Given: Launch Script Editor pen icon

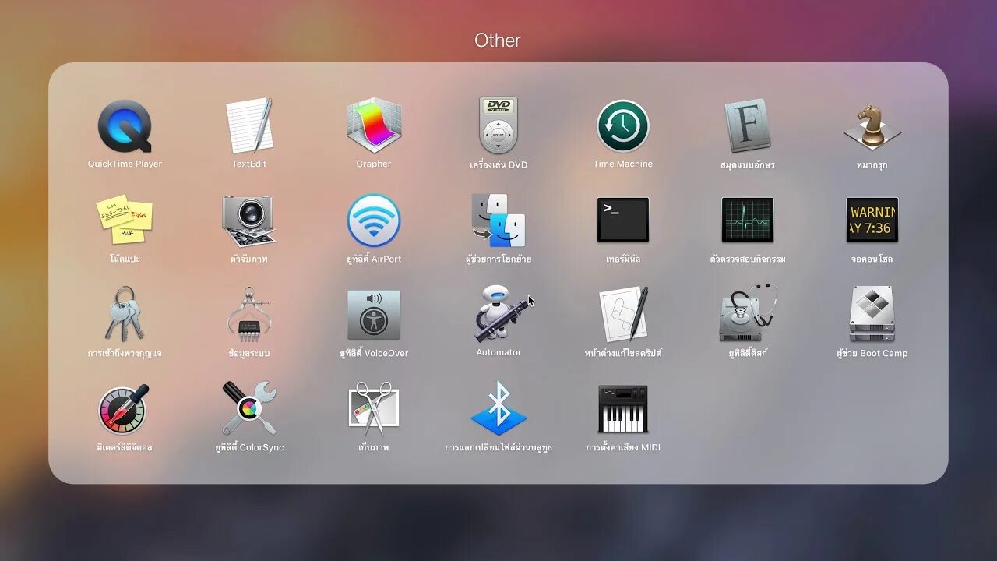Looking at the screenshot, I should 623,314.
